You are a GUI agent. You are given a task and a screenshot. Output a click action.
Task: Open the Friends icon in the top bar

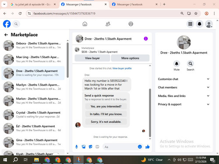coord(108,24)
